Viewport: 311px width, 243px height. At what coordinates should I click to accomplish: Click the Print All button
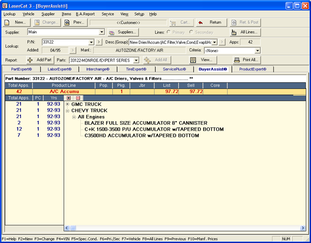246,60
